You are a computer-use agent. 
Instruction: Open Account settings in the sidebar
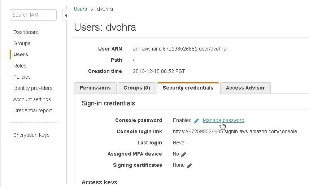click(x=32, y=100)
